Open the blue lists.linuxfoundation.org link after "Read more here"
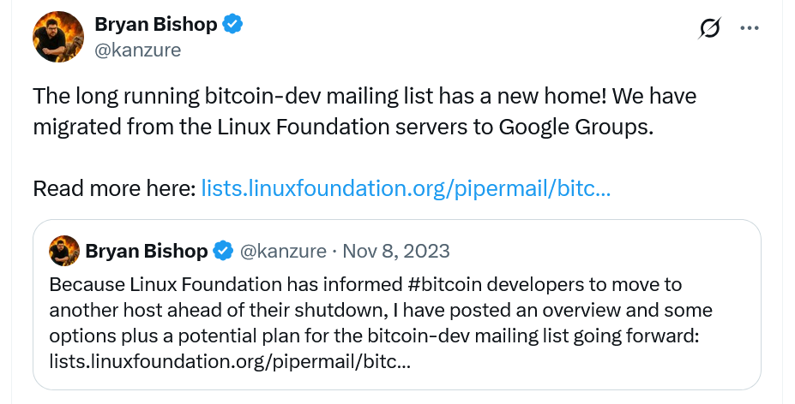The image size is (795, 404). point(405,187)
